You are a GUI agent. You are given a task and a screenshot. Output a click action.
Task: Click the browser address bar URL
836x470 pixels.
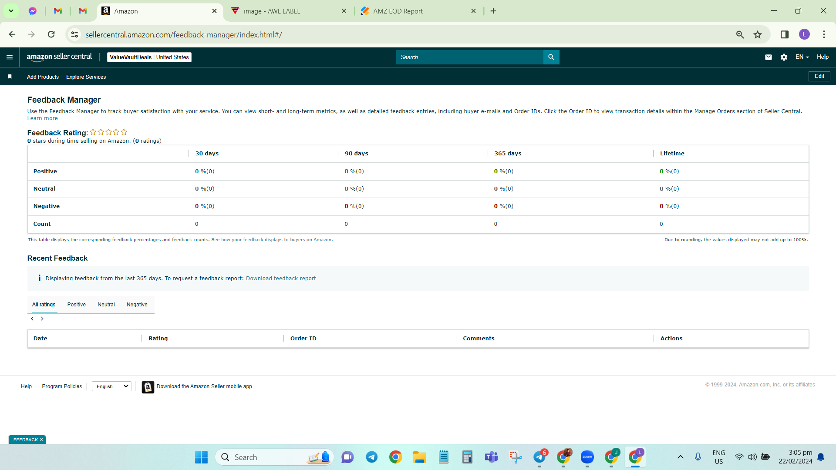pyautogui.click(x=184, y=35)
